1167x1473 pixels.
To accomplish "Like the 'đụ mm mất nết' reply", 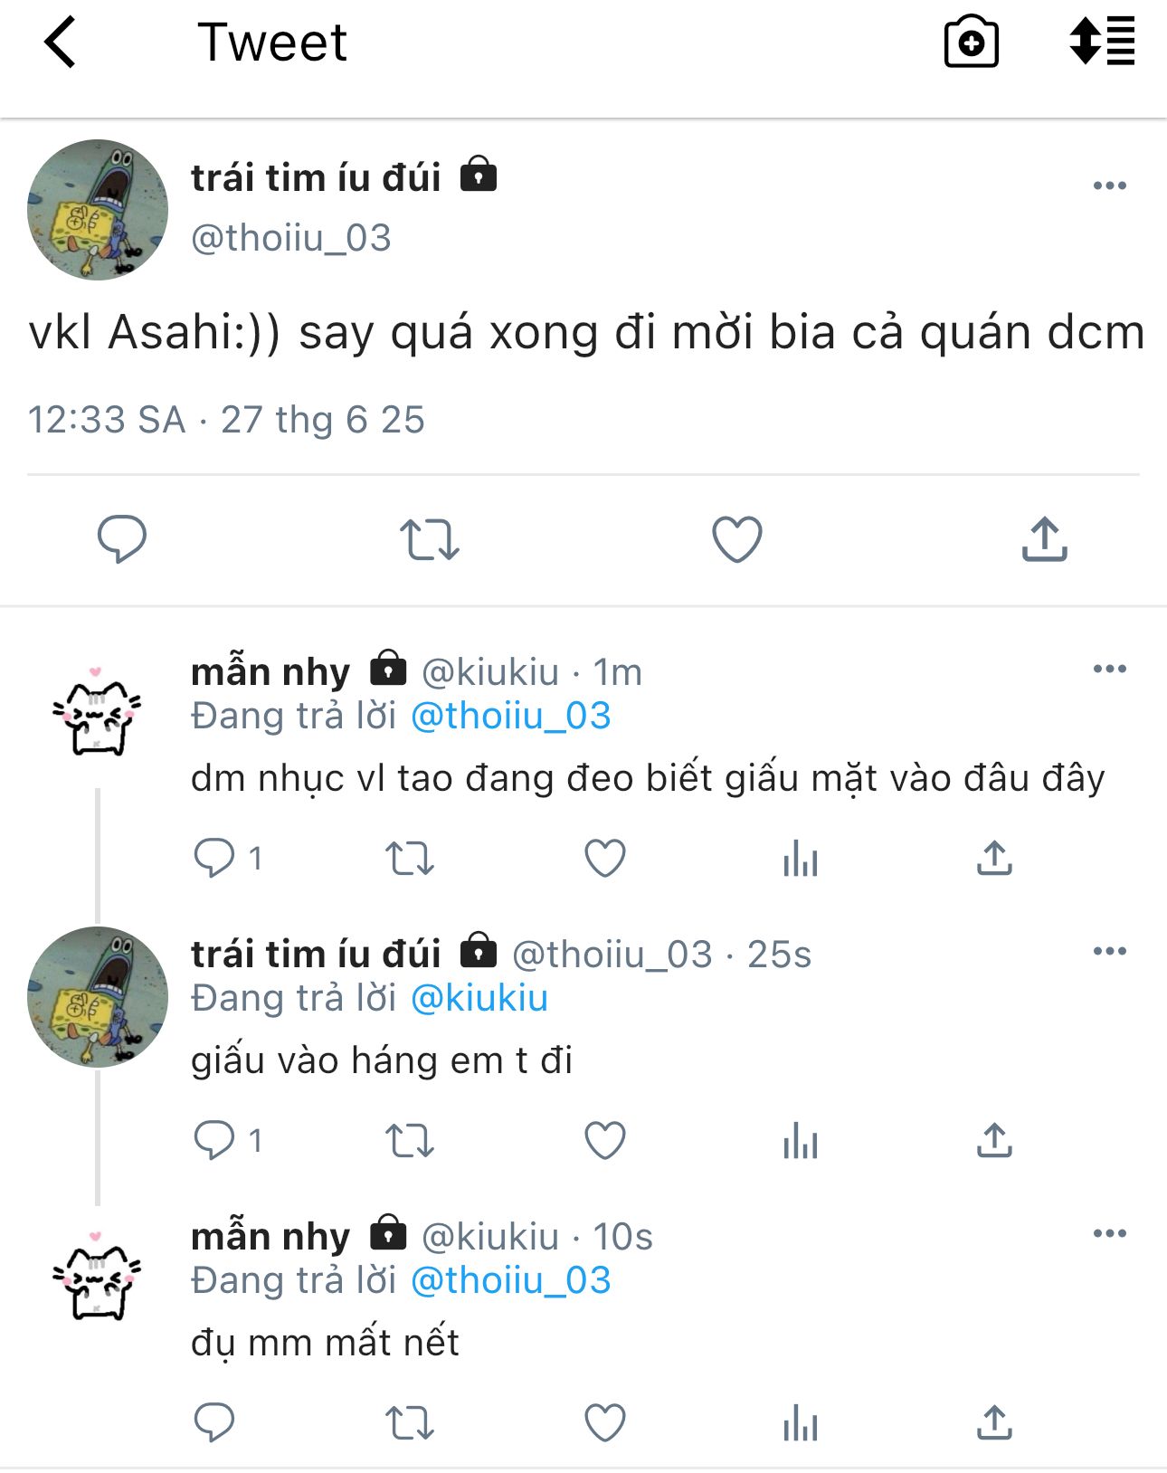I will tap(605, 1422).
